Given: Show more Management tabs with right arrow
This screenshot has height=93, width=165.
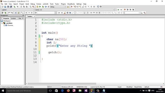Looking at the screenshot, I should (x=23, y=18).
